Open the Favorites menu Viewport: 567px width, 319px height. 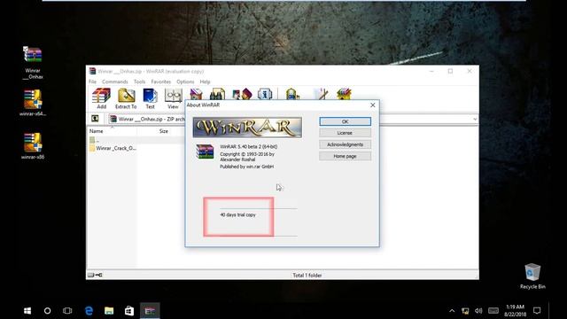coord(161,82)
